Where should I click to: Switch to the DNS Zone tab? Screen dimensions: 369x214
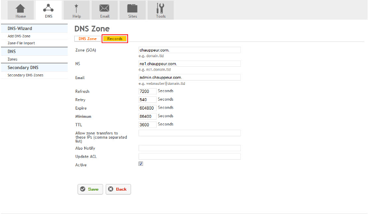click(88, 39)
